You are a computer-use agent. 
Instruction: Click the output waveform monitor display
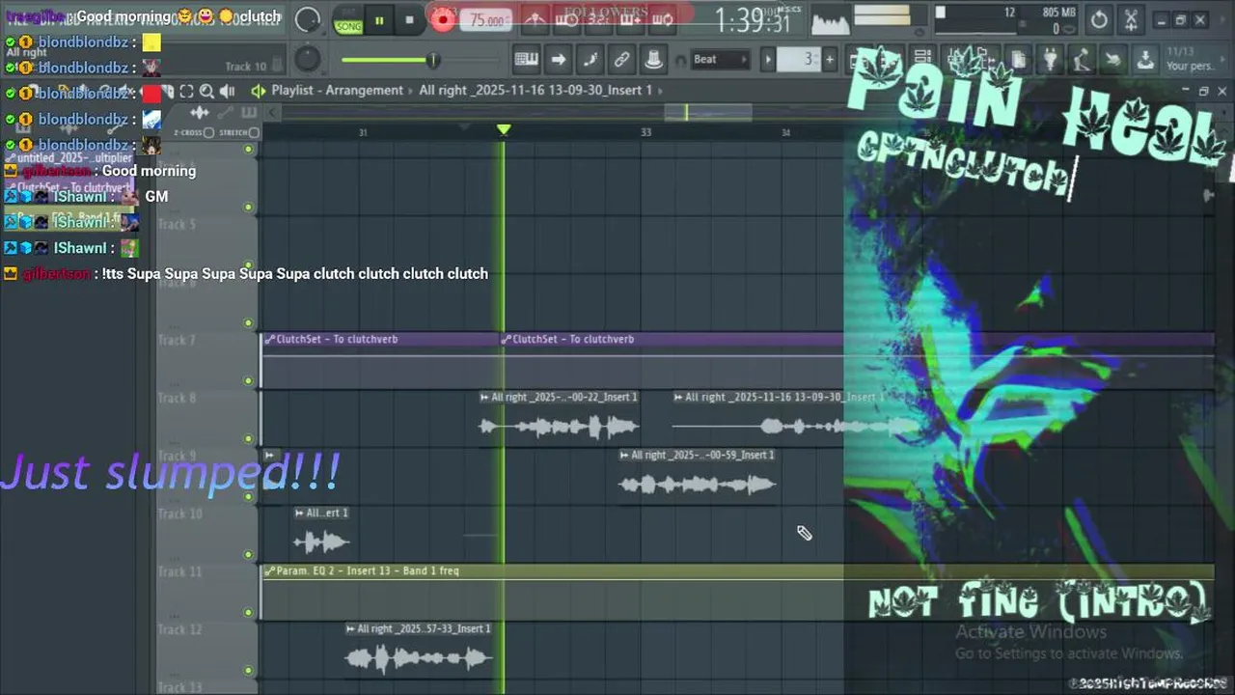tap(831, 20)
